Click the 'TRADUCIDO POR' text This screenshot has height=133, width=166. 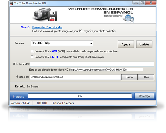point(114,16)
